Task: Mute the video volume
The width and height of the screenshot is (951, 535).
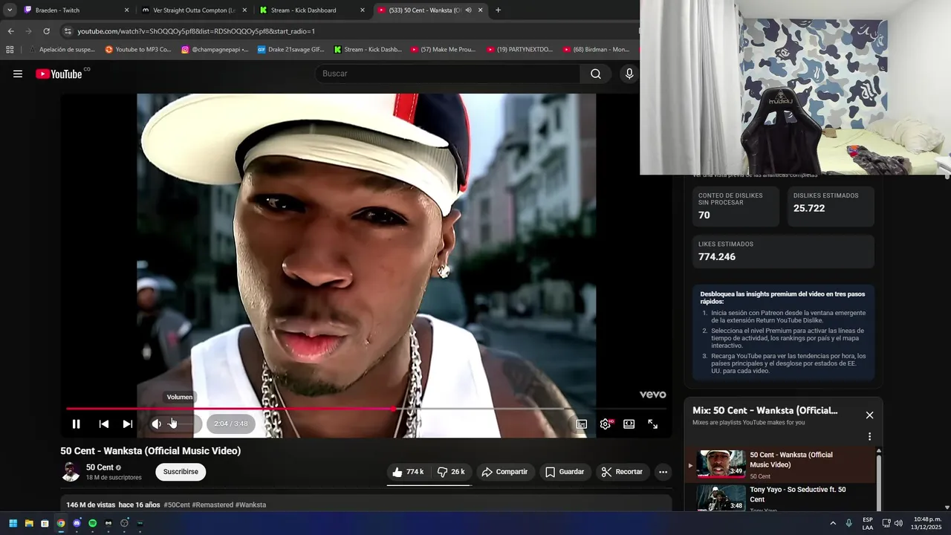Action: tap(156, 424)
